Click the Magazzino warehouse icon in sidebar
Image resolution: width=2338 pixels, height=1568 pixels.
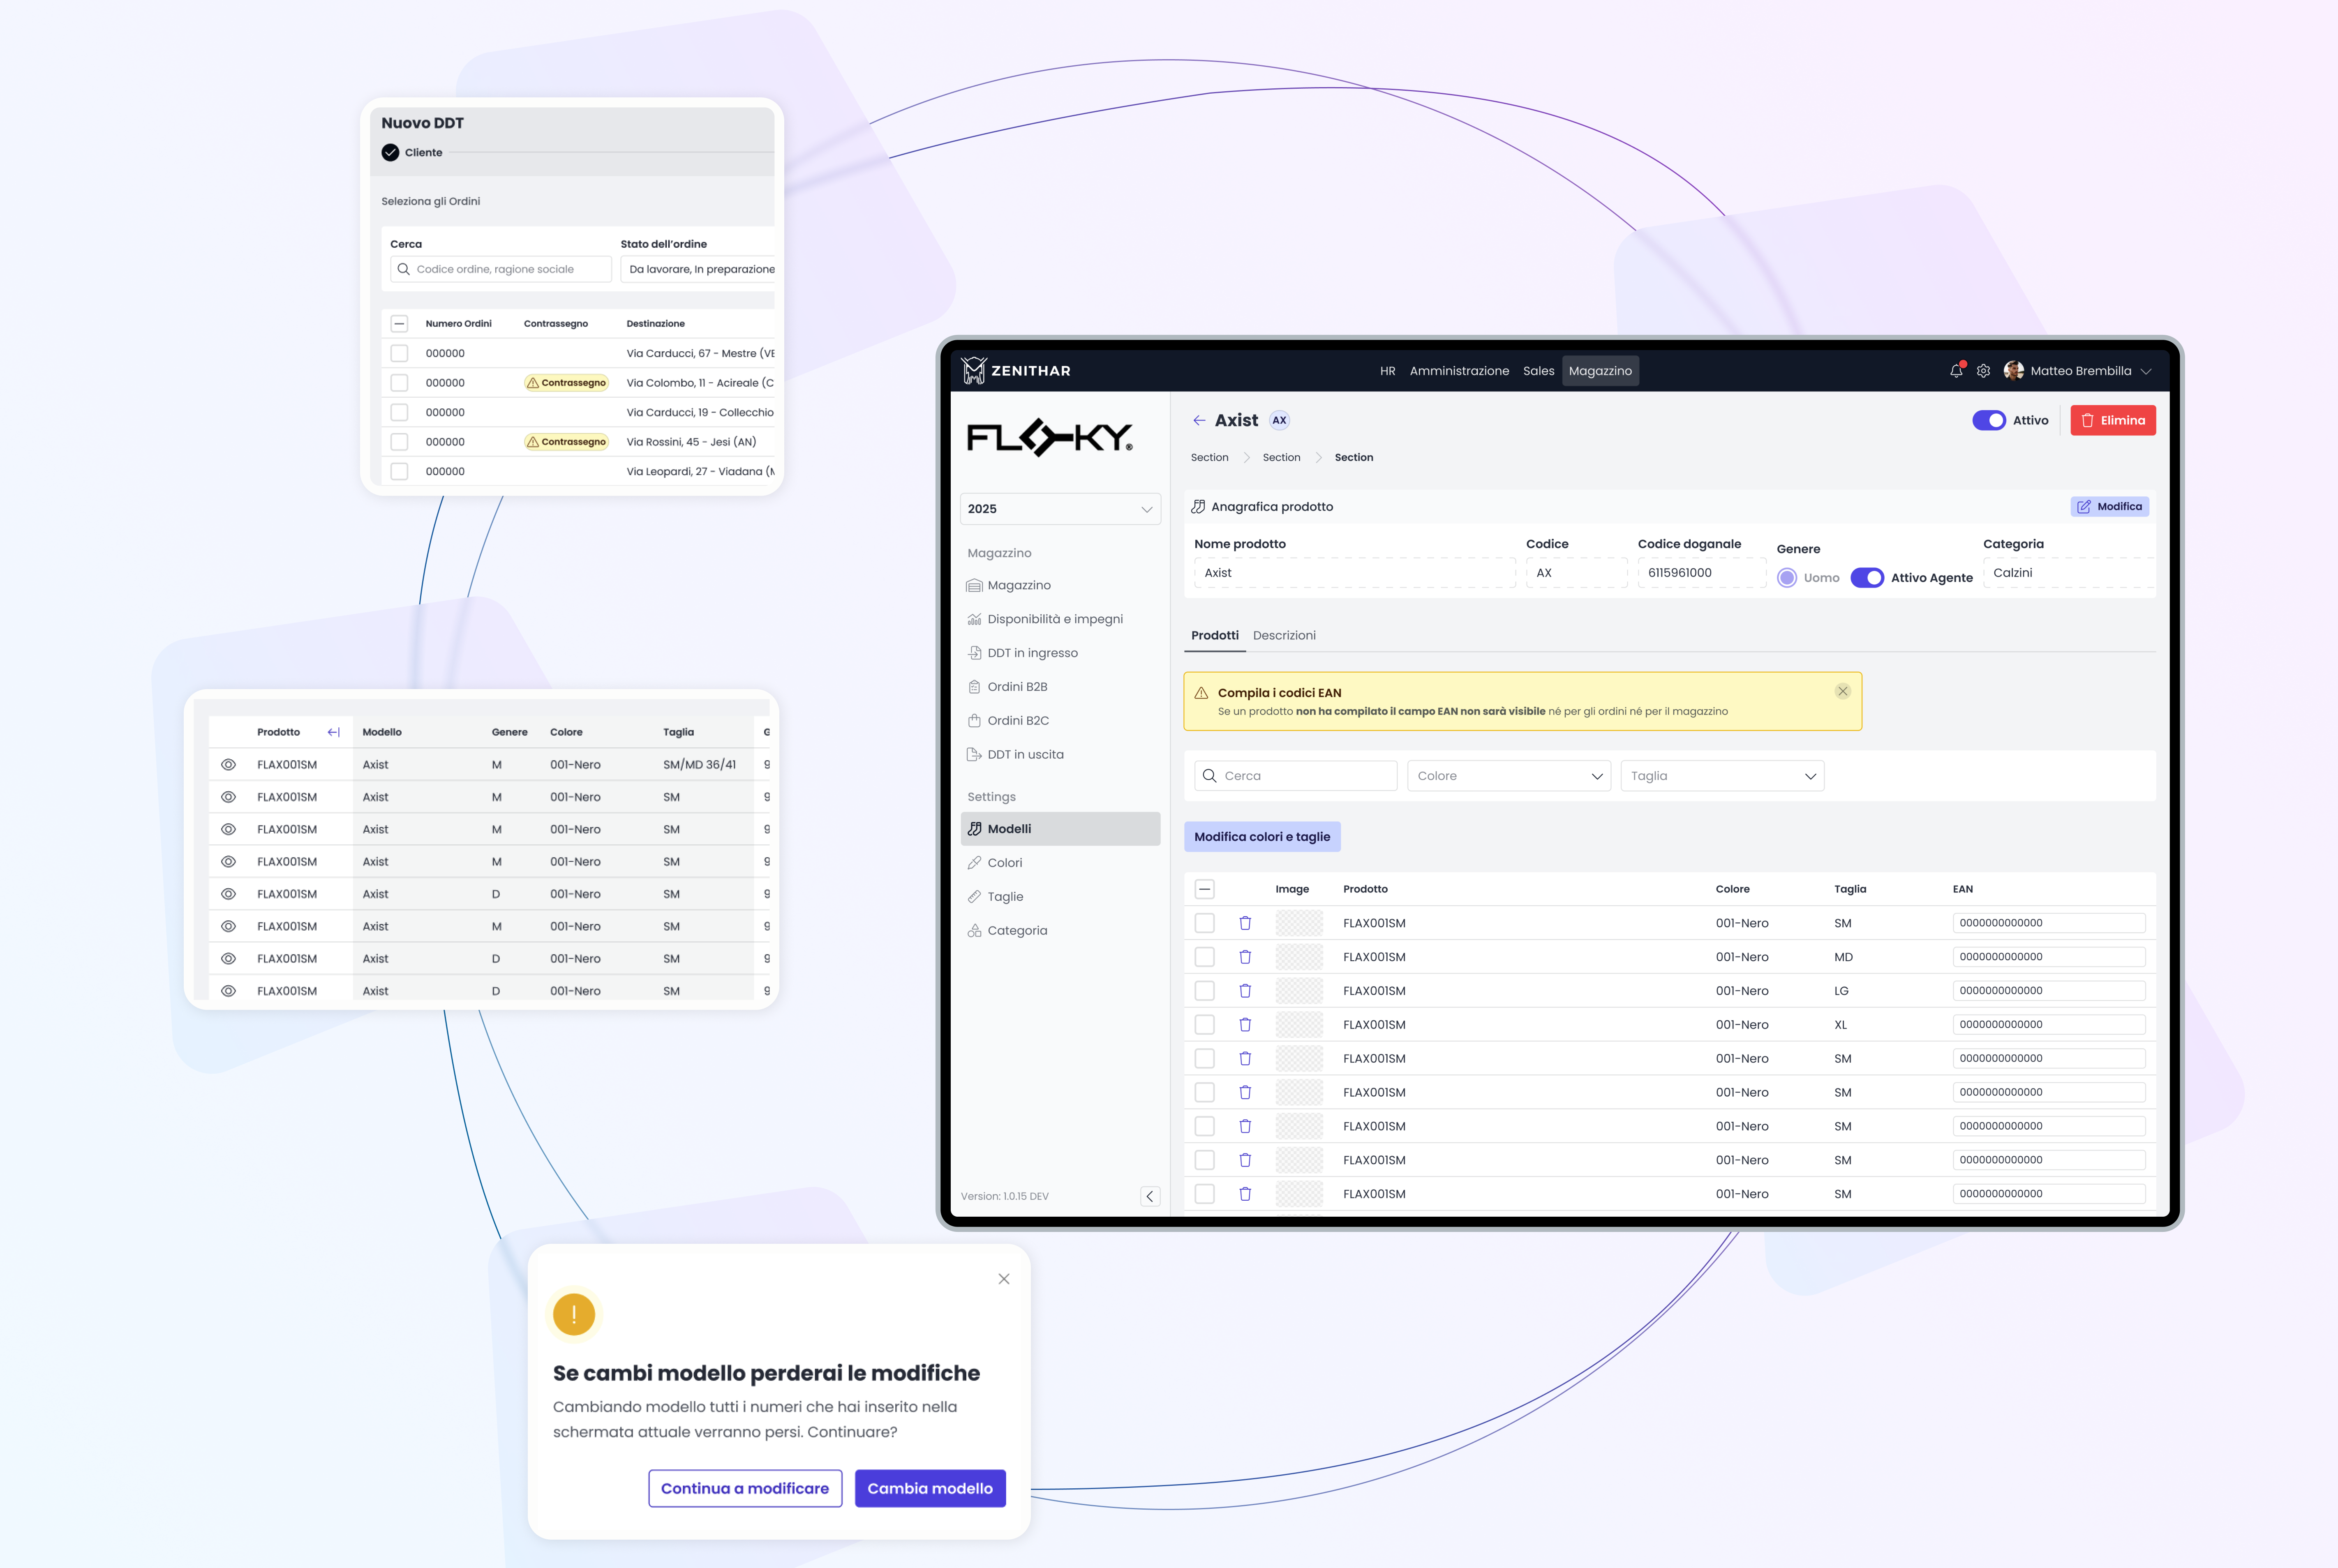[x=975, y=586]
